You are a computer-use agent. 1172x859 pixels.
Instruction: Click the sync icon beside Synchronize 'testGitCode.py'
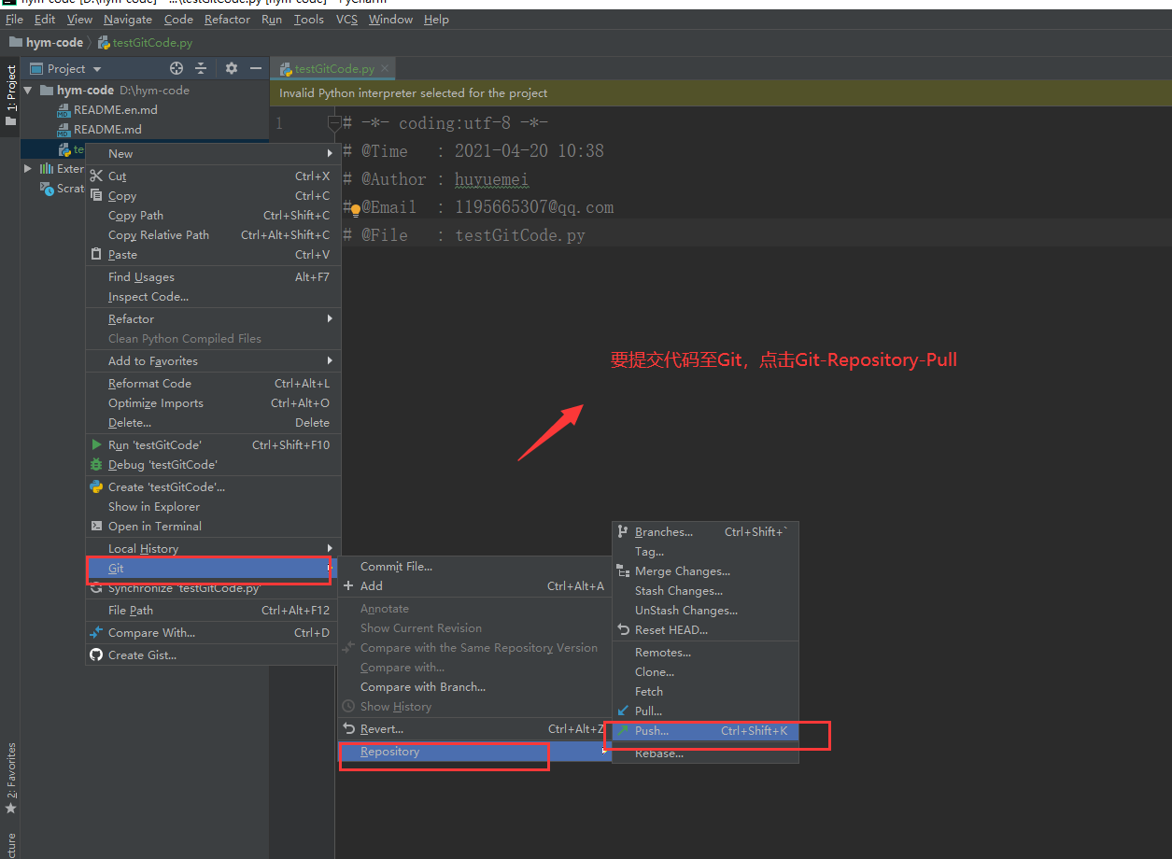96,588
